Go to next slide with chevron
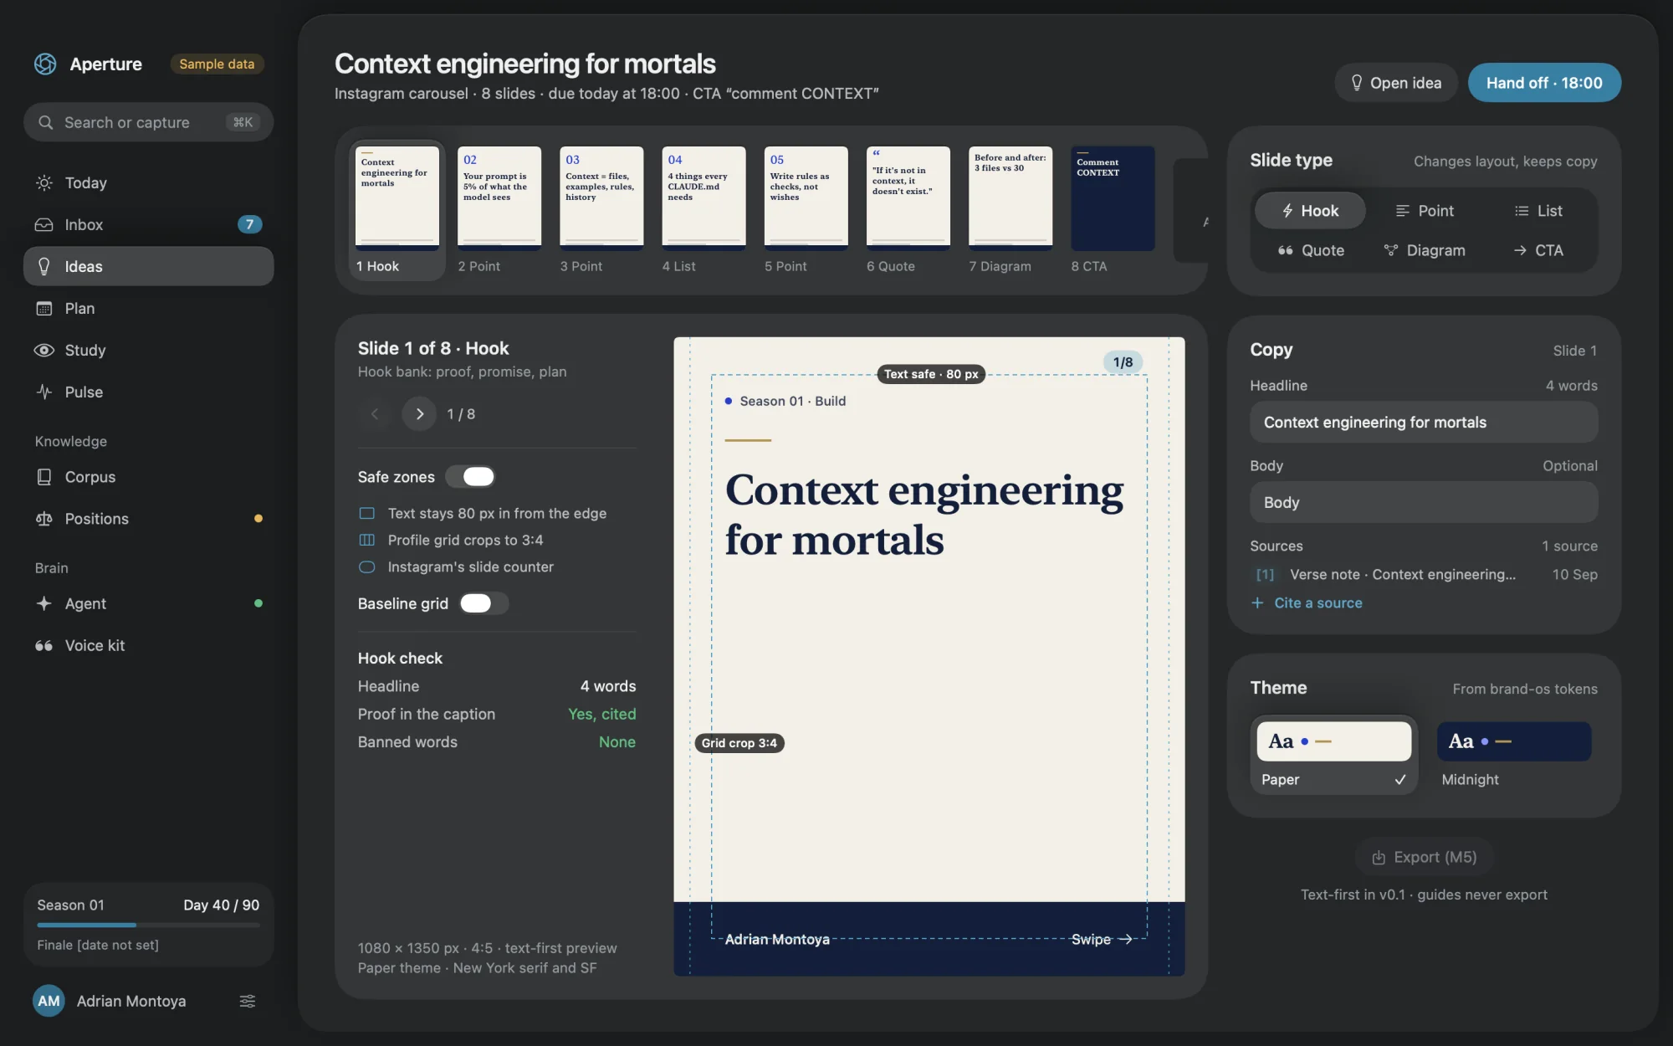Image resolution: width=1673 pixels, height=1046 pixels. click(419, 413)
